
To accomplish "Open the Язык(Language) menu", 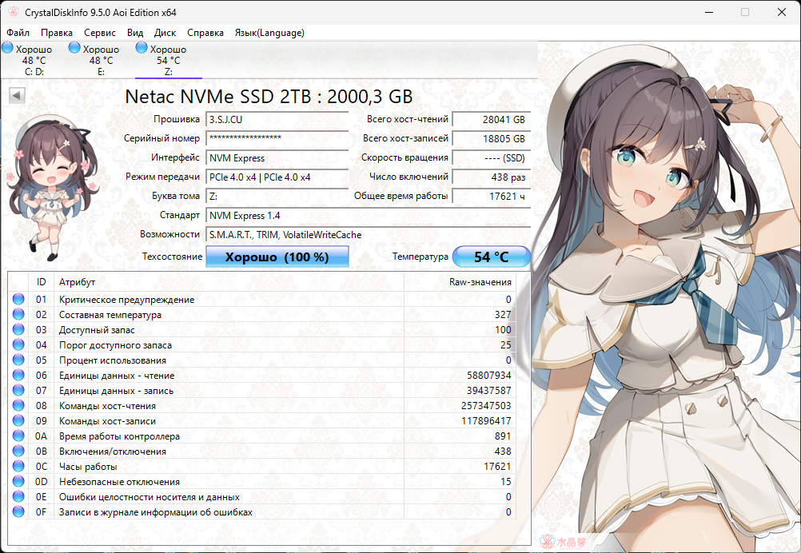I will pos(269,33).
